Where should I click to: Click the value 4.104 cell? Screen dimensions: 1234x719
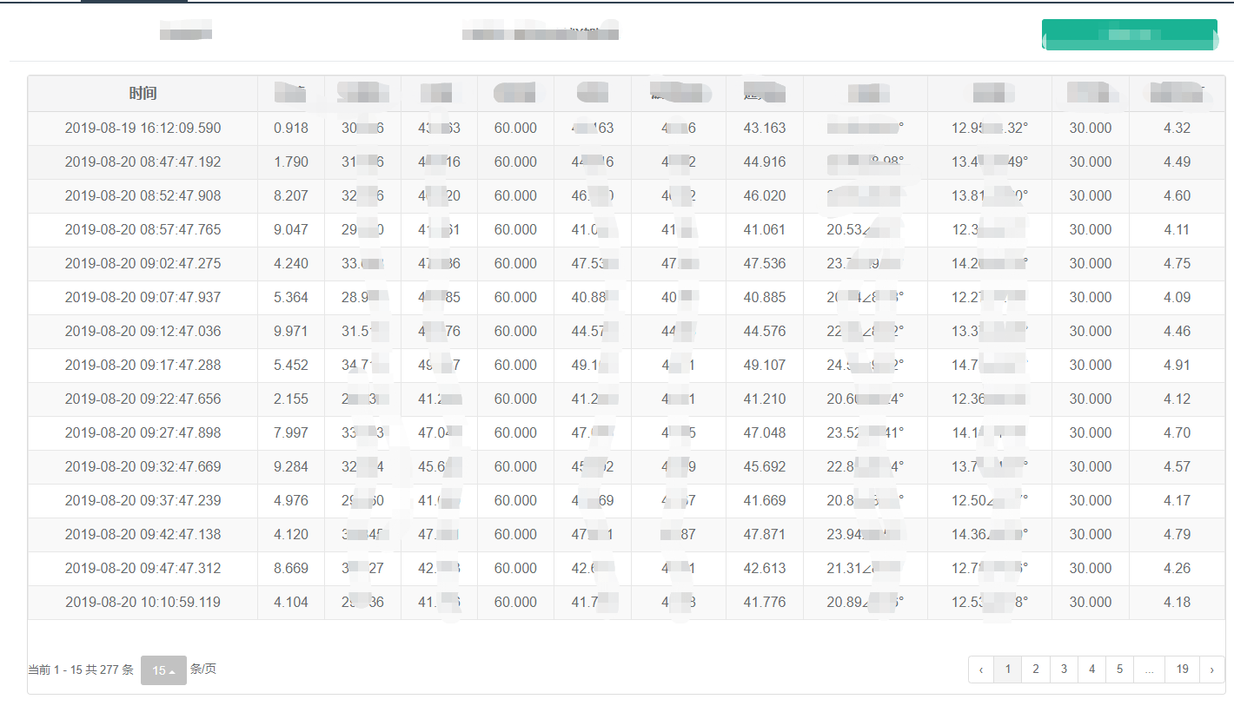point(290,602)
